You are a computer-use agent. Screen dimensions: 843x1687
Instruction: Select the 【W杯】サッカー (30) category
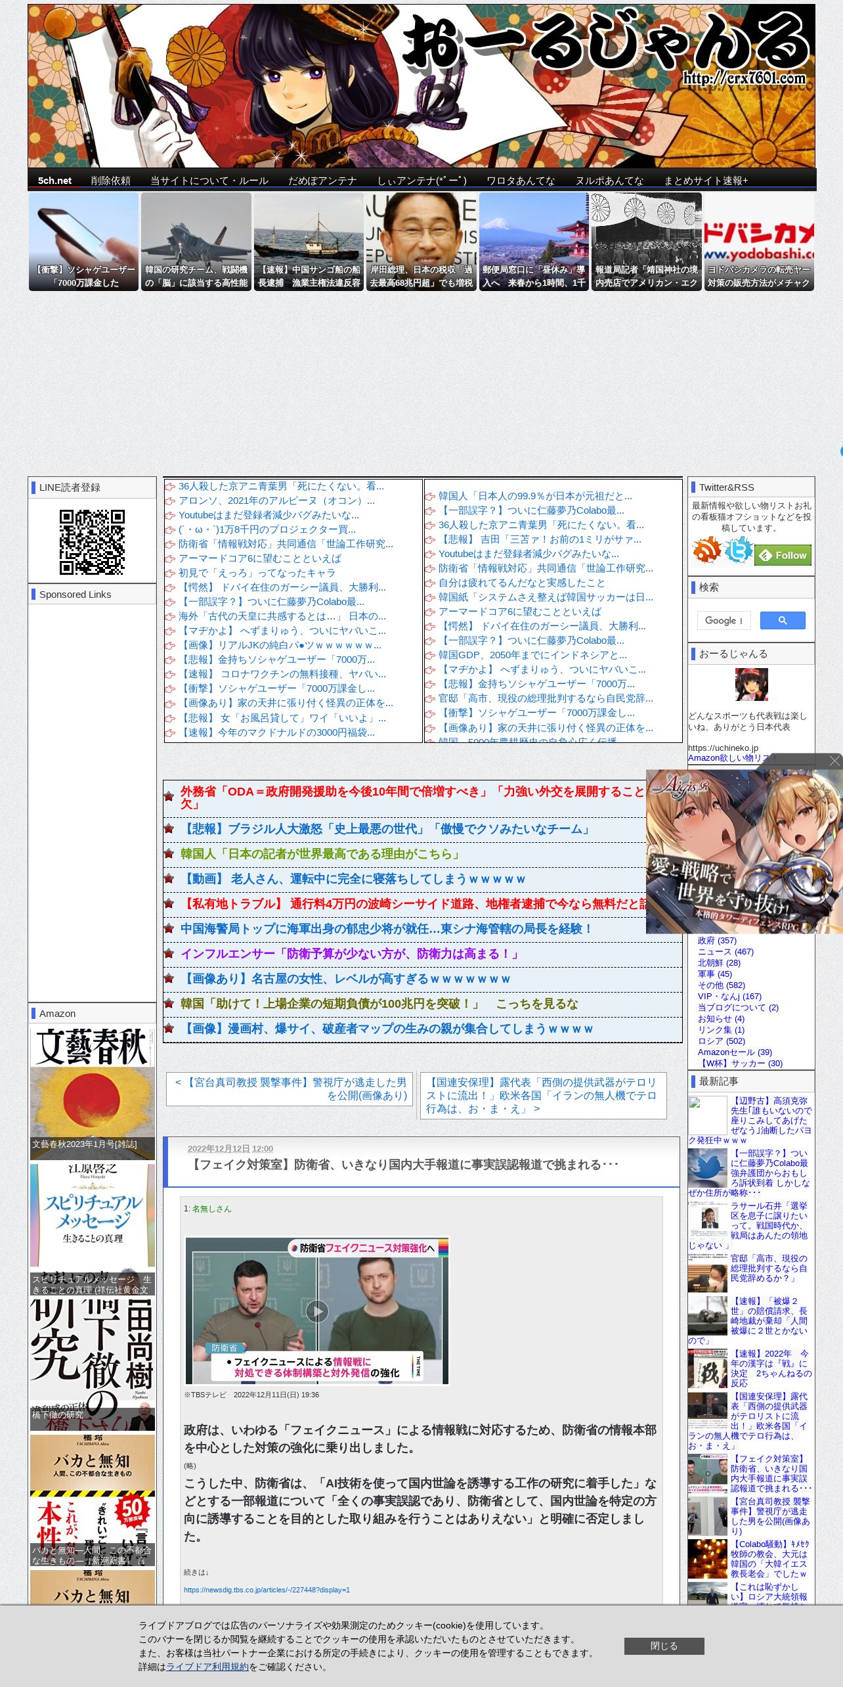740,1064
